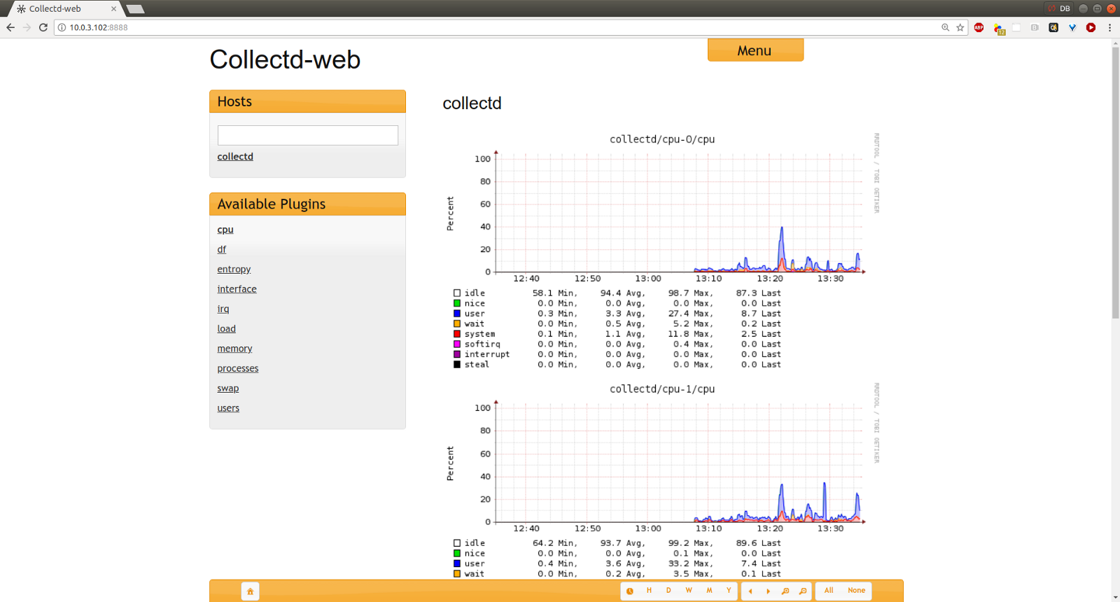
Task: Move graph time range backward with left arrow
Action: tap(750, 591)
